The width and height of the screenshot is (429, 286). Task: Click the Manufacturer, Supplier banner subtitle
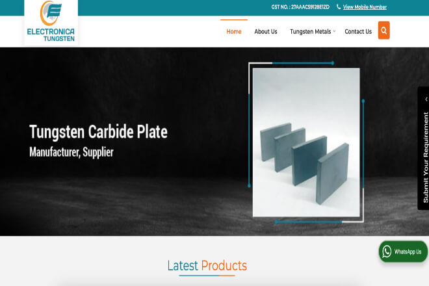click(x=71, y=152)
